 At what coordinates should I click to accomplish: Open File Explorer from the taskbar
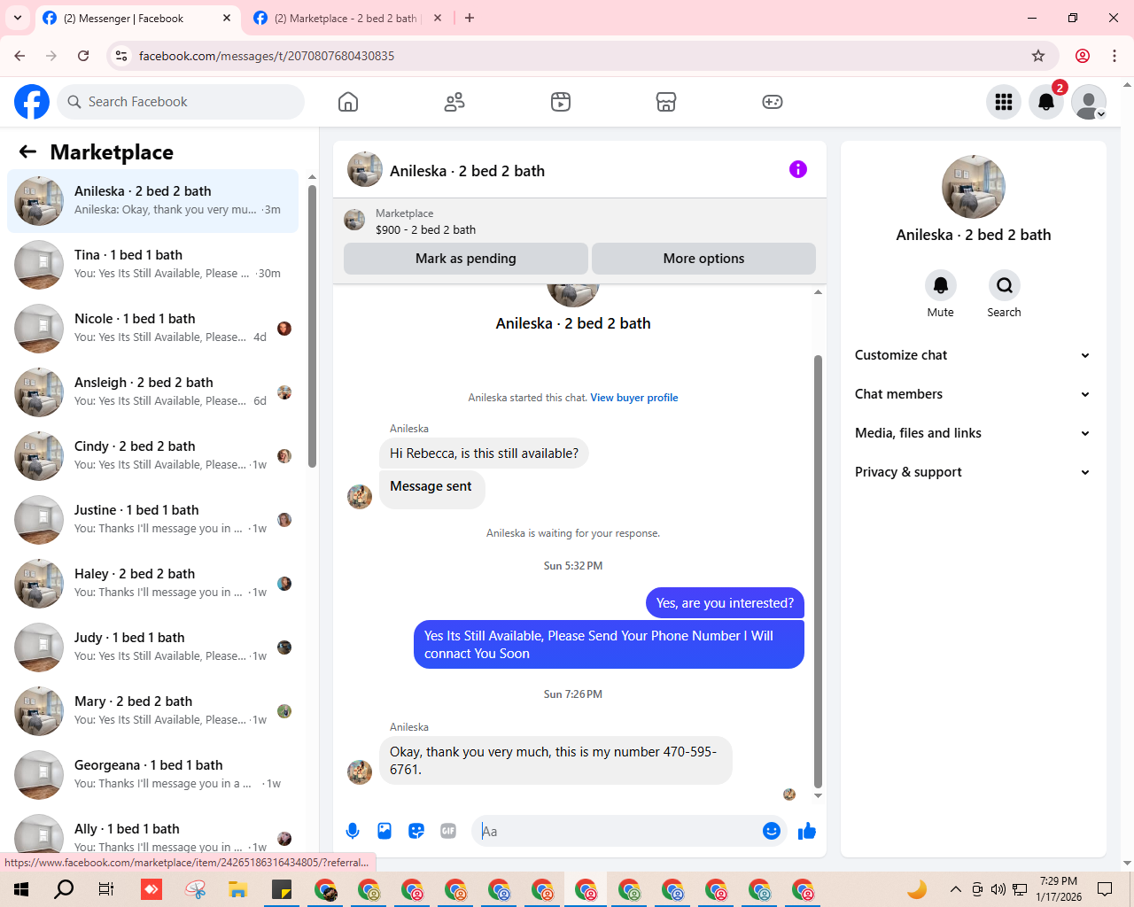click(237, 889)
